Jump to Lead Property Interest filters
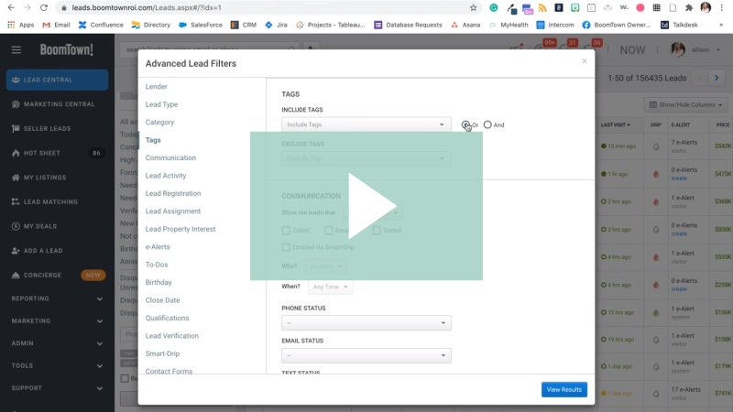This screenshot has height=412, width=733. [x=181, y=229]
